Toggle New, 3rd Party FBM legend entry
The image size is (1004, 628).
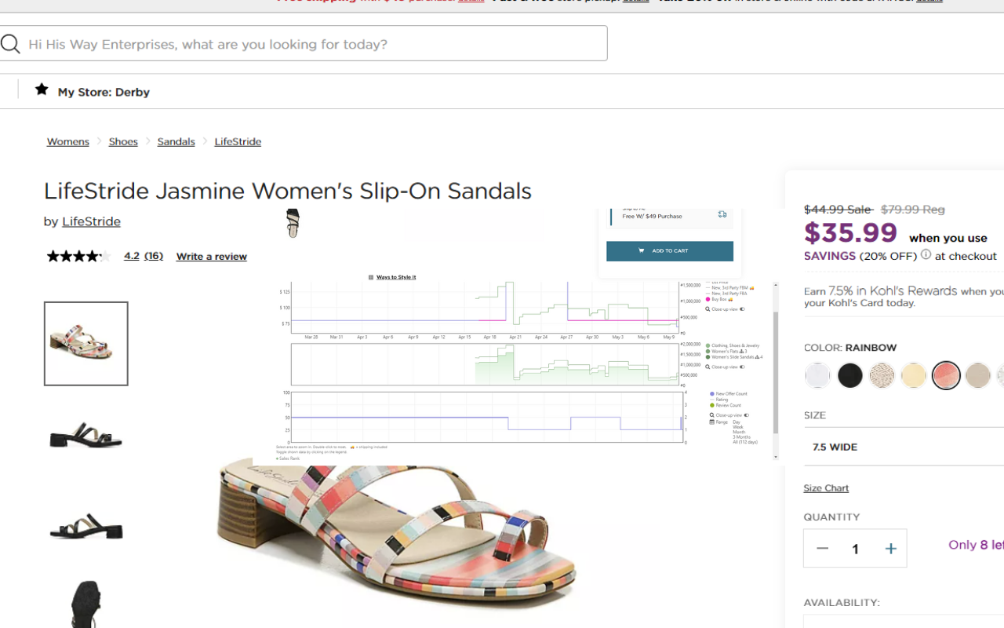pos(732,288)
